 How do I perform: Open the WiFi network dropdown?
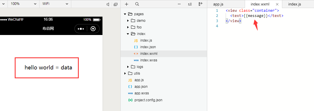click(x=55, y=4)
